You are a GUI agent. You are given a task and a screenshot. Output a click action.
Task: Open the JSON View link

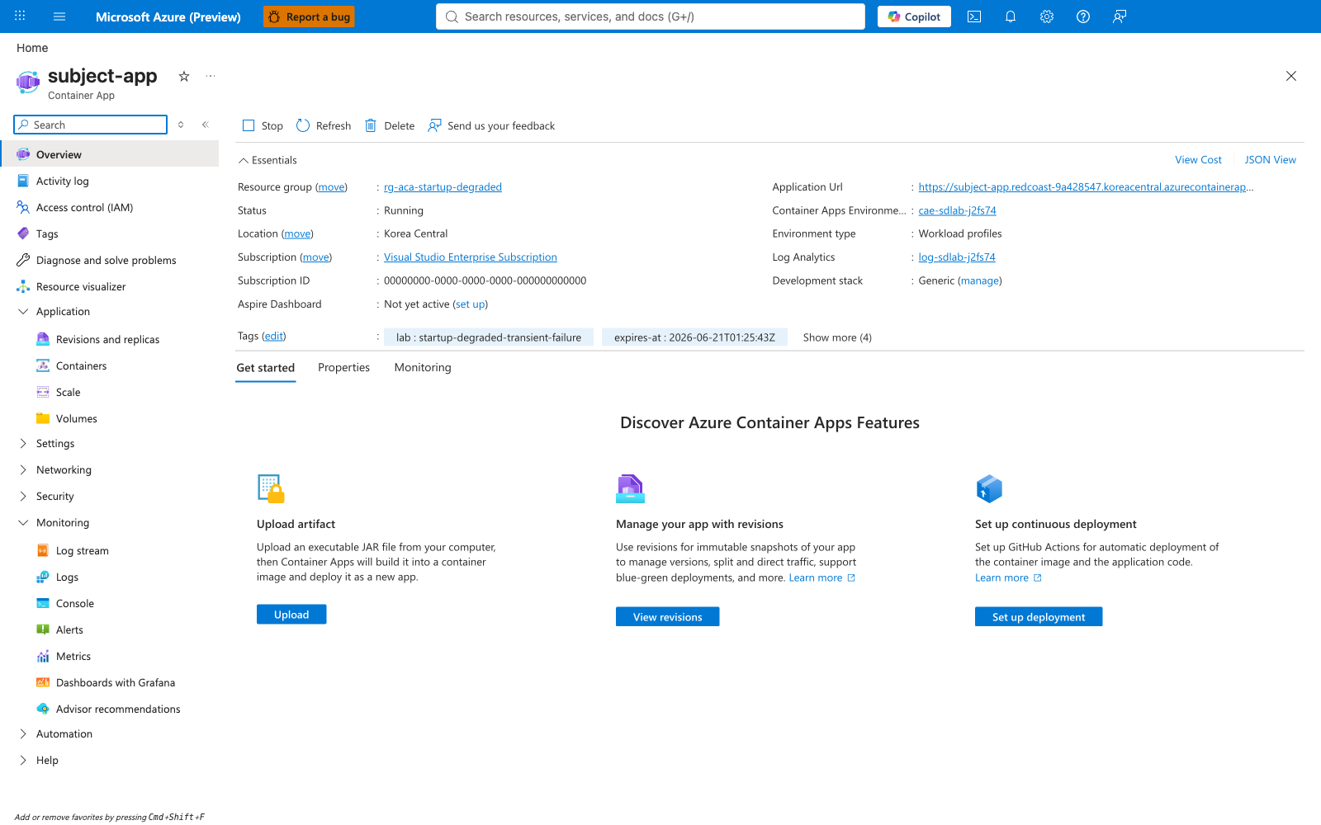click(1270, 160)
